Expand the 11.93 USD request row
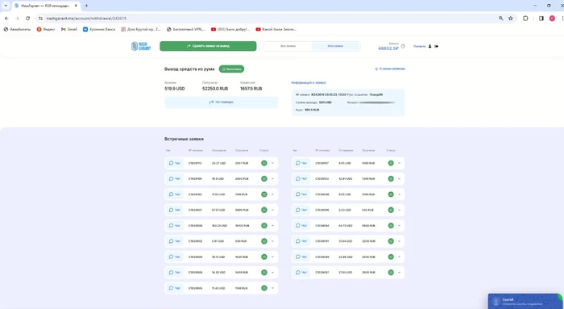Screen dimensions: 564x309 (x=272, y=194)
